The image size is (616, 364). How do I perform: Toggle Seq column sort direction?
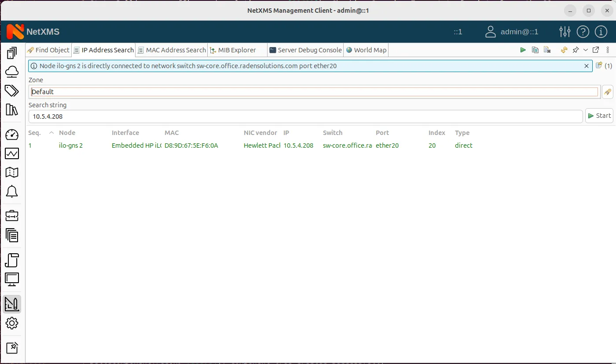tap(34, 132)
